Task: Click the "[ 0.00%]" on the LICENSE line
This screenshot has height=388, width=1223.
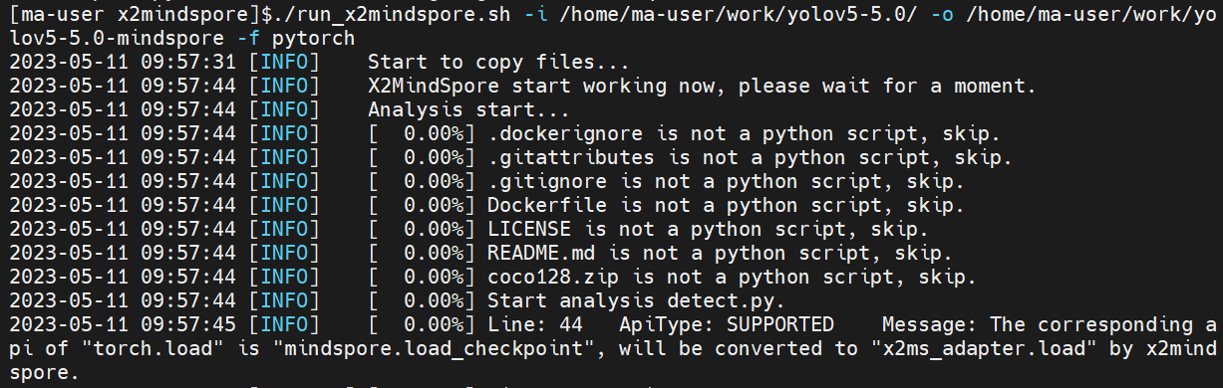Action: coord(421,230)
